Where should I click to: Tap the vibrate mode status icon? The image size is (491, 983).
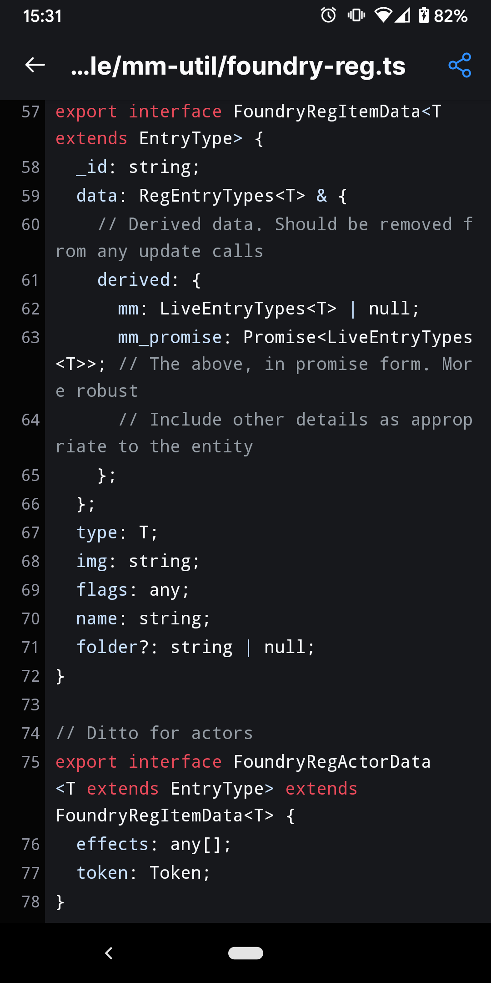(x=356, y=15)
